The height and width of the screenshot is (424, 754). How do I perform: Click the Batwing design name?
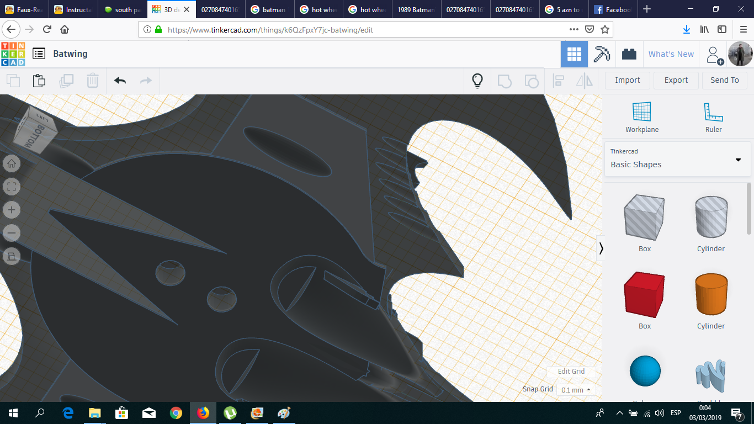pyautogui.click(x=70, y=54)
